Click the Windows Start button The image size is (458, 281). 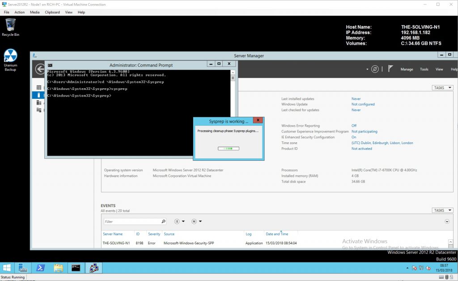(7, 268)
